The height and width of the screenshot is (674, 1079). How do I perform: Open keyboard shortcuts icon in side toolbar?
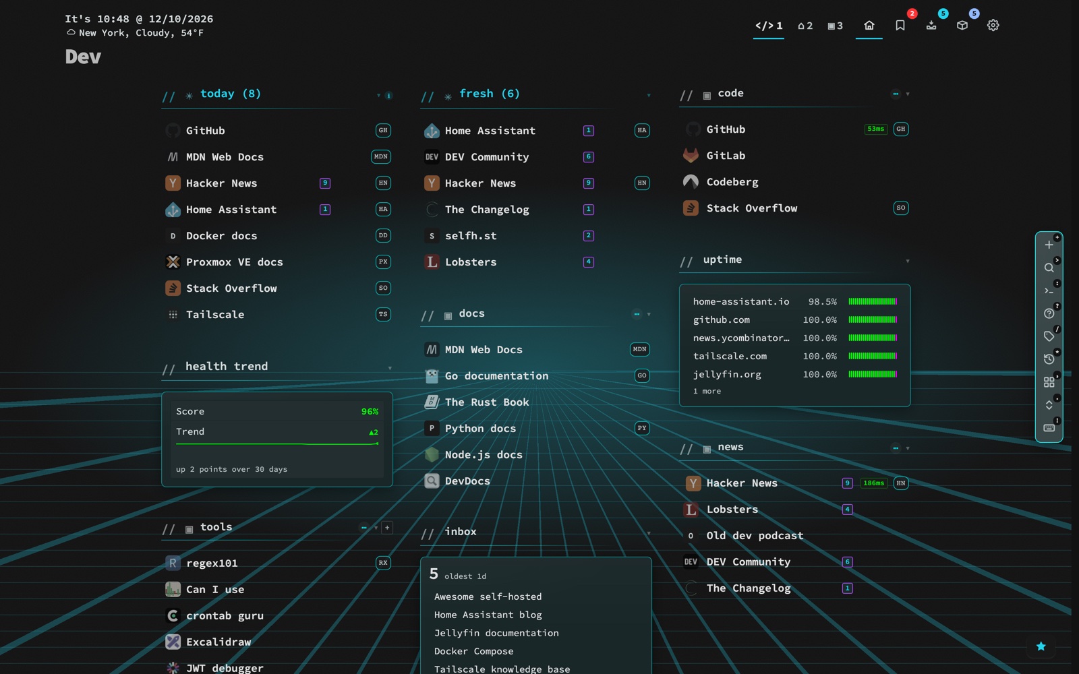(x=1049, y=428)
